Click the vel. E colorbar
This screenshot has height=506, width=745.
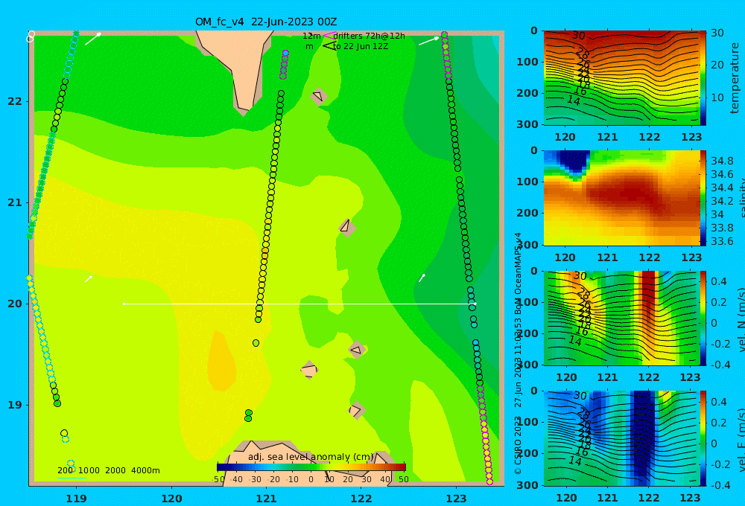point(703,438)
